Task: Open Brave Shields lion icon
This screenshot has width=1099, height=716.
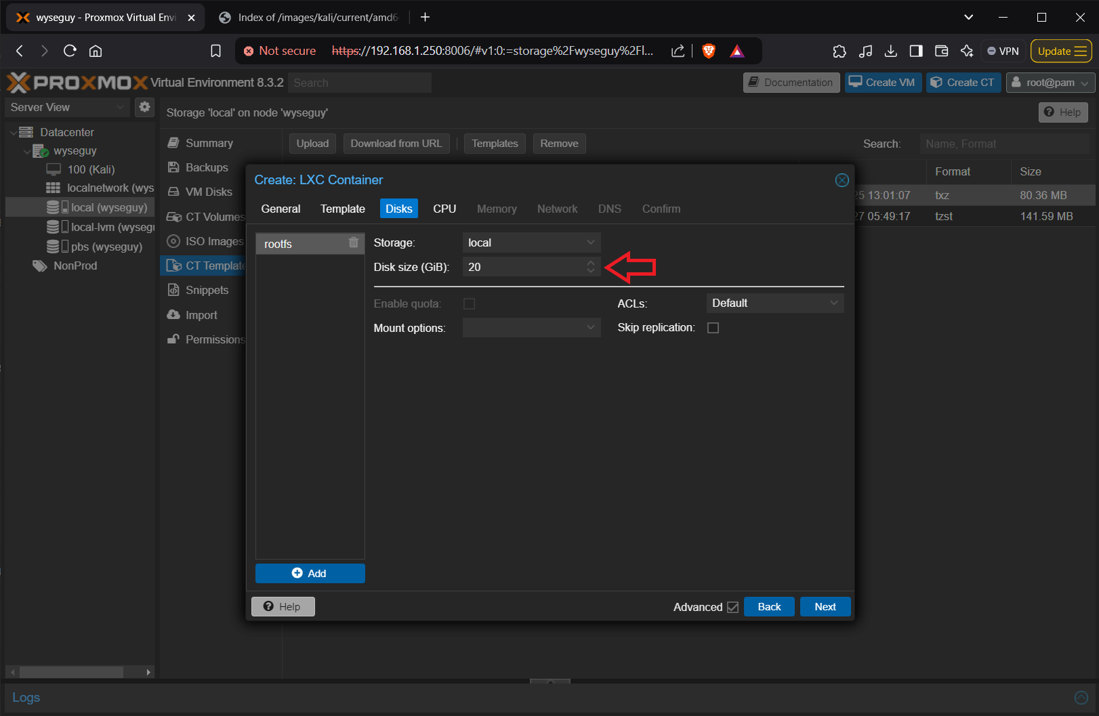Action: click(x=709, y=51)
